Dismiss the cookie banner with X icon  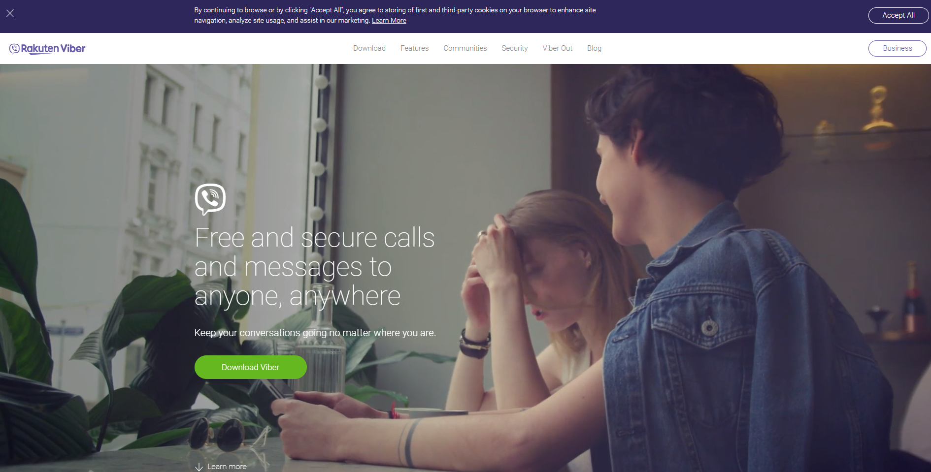click(x=10, y=13)
